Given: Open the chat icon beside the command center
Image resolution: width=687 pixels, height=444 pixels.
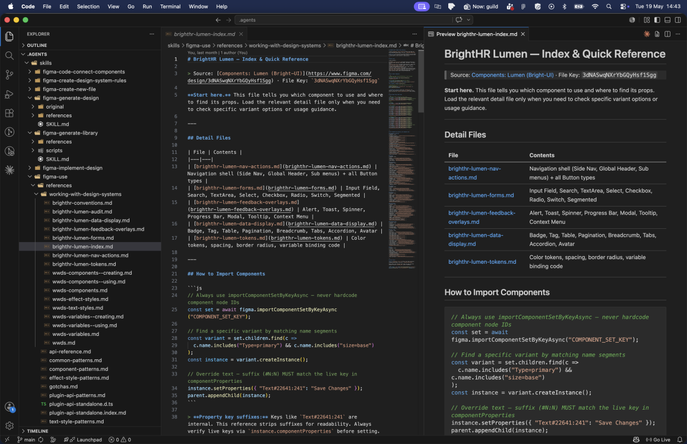Looking at the screenshot, I should click(x=458, y=19).
